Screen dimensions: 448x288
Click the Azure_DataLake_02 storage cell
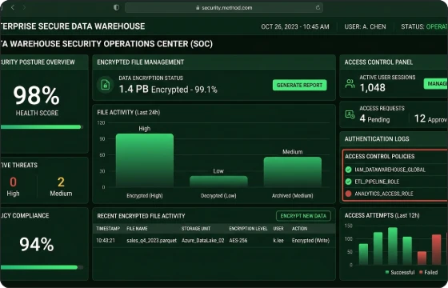point(203,241)
